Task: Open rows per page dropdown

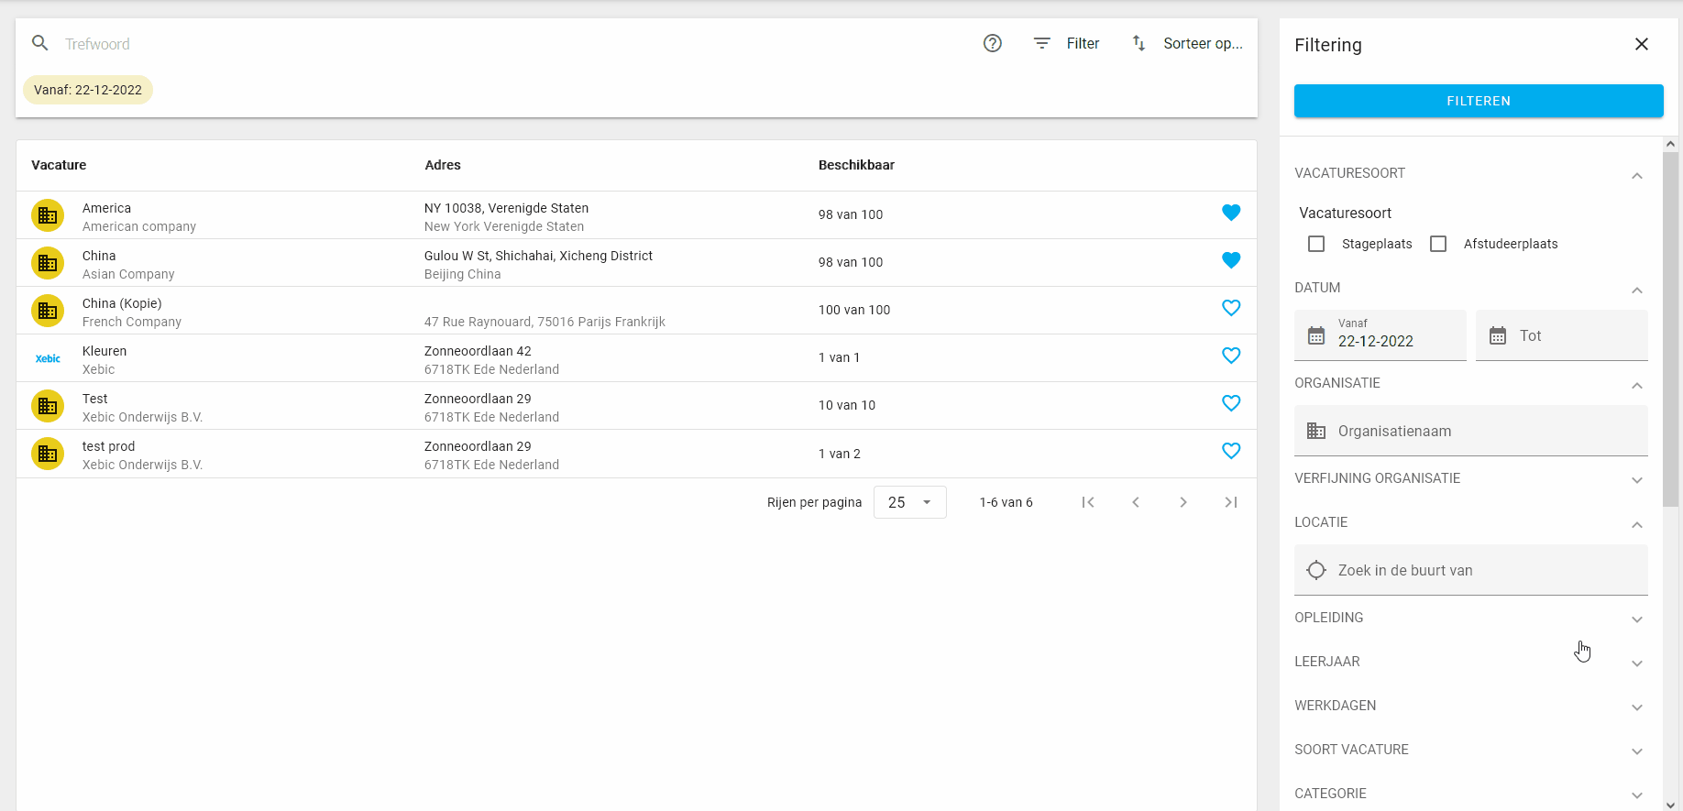Action: click(910, 502)
